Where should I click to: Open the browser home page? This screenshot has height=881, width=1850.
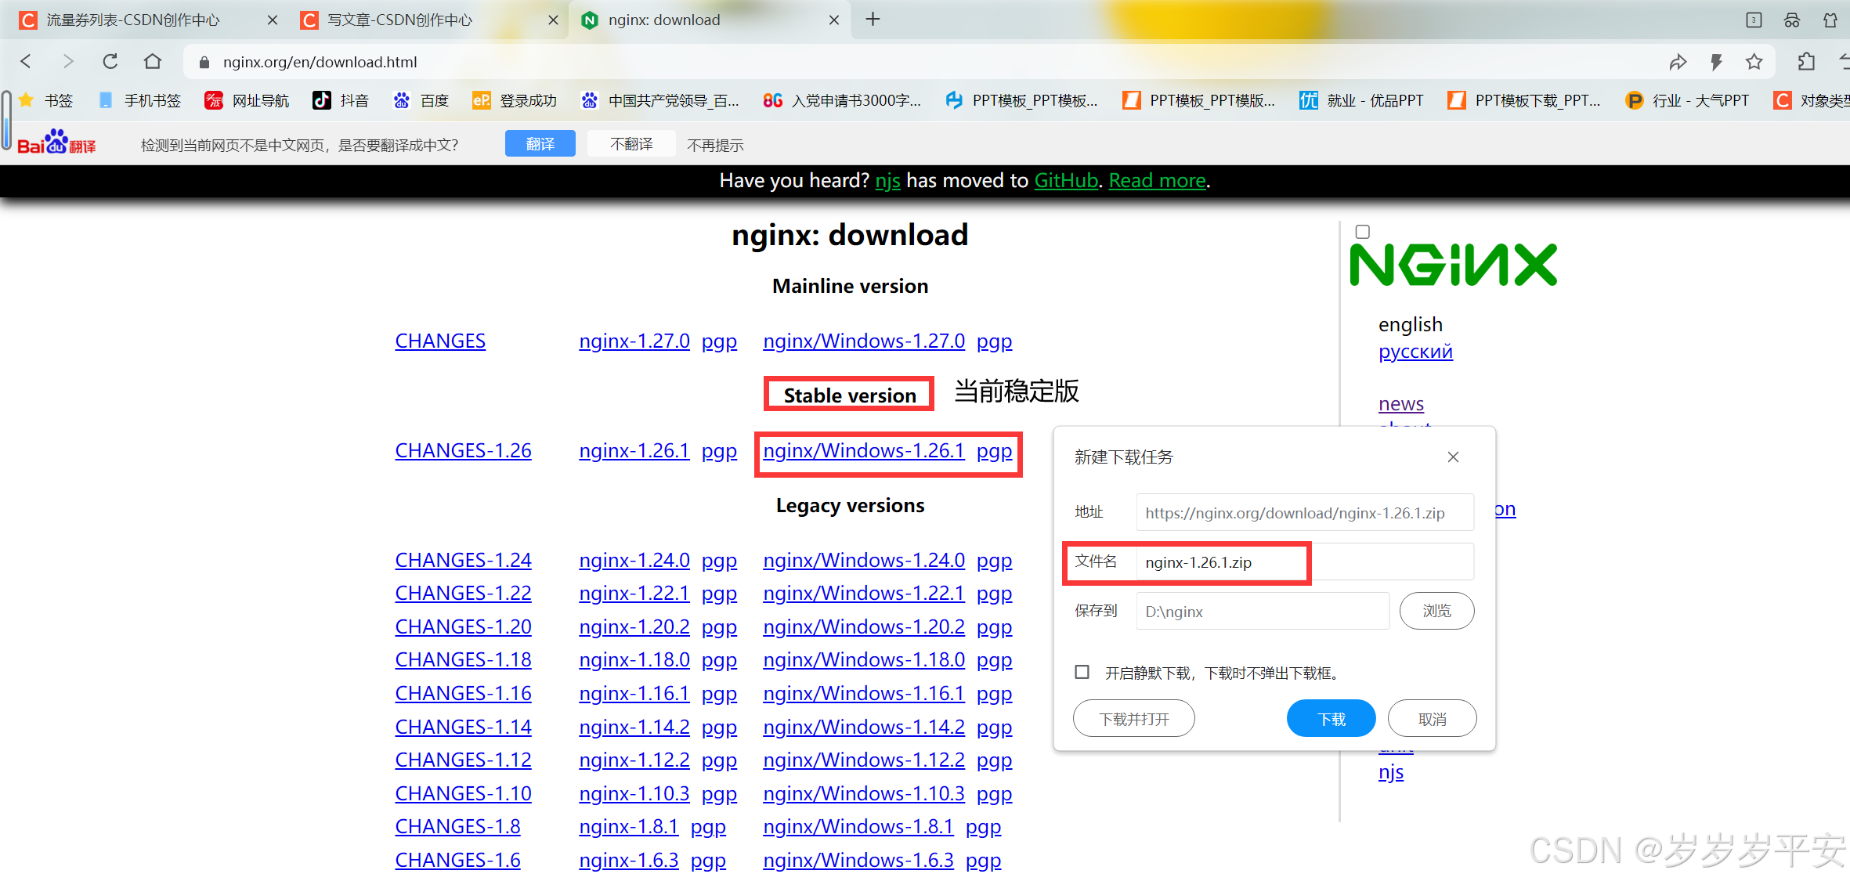point(153,61)
